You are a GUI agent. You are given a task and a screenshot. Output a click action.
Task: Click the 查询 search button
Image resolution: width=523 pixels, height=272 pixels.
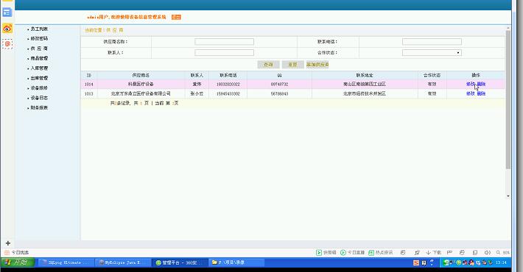click(x=268, y=65)
